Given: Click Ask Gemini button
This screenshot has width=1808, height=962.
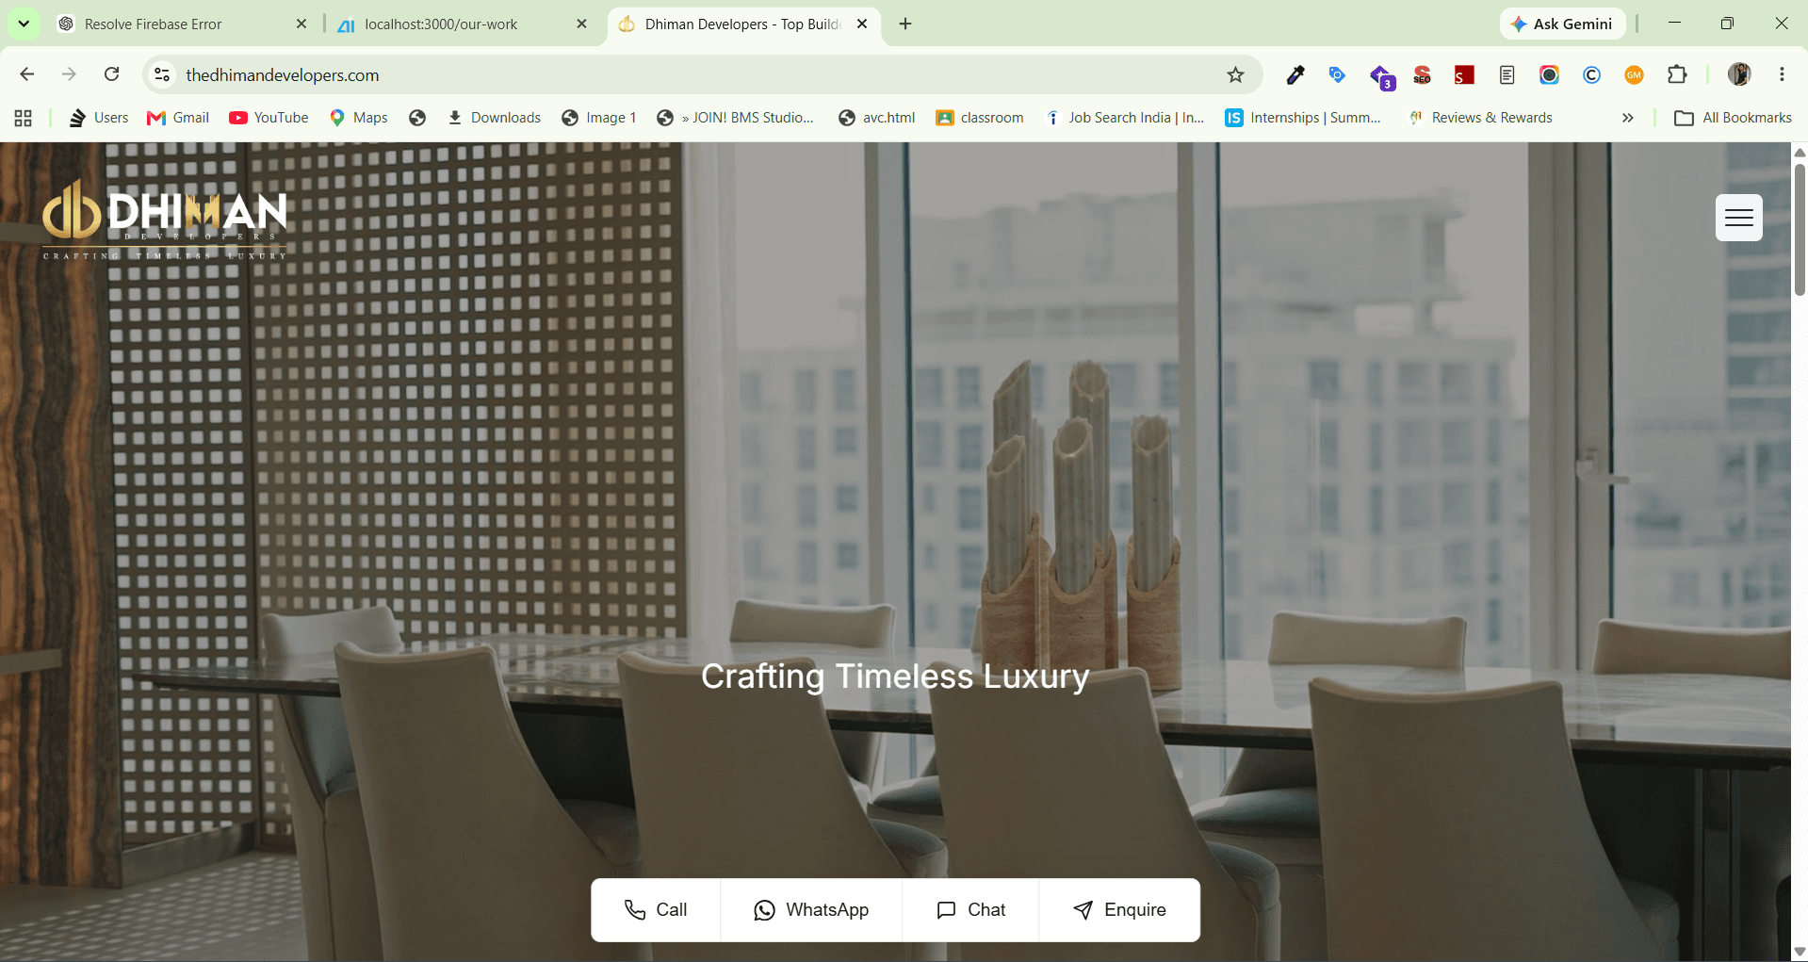Looking at the screenshot, I should tap(1562, 24).
